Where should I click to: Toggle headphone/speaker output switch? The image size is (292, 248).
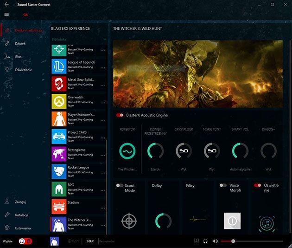point(25,241)
